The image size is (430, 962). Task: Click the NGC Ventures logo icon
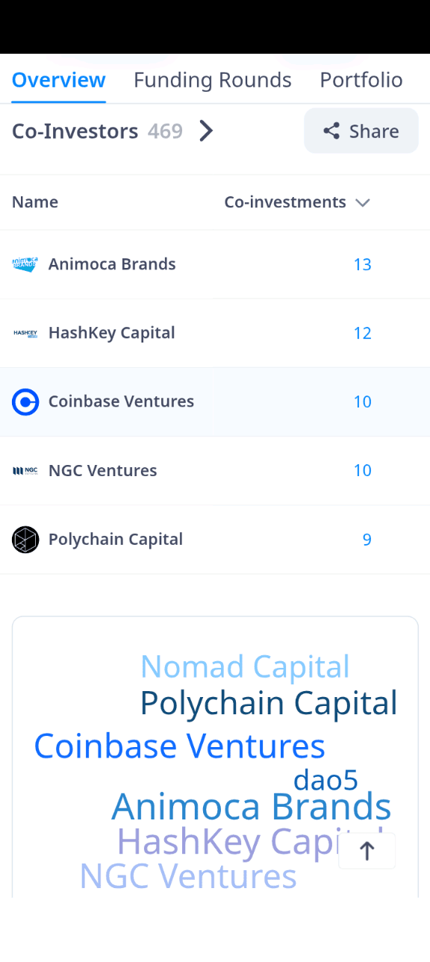click(25, 470)
